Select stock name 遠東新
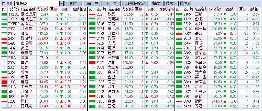262x111 pixels. [113, 92]
